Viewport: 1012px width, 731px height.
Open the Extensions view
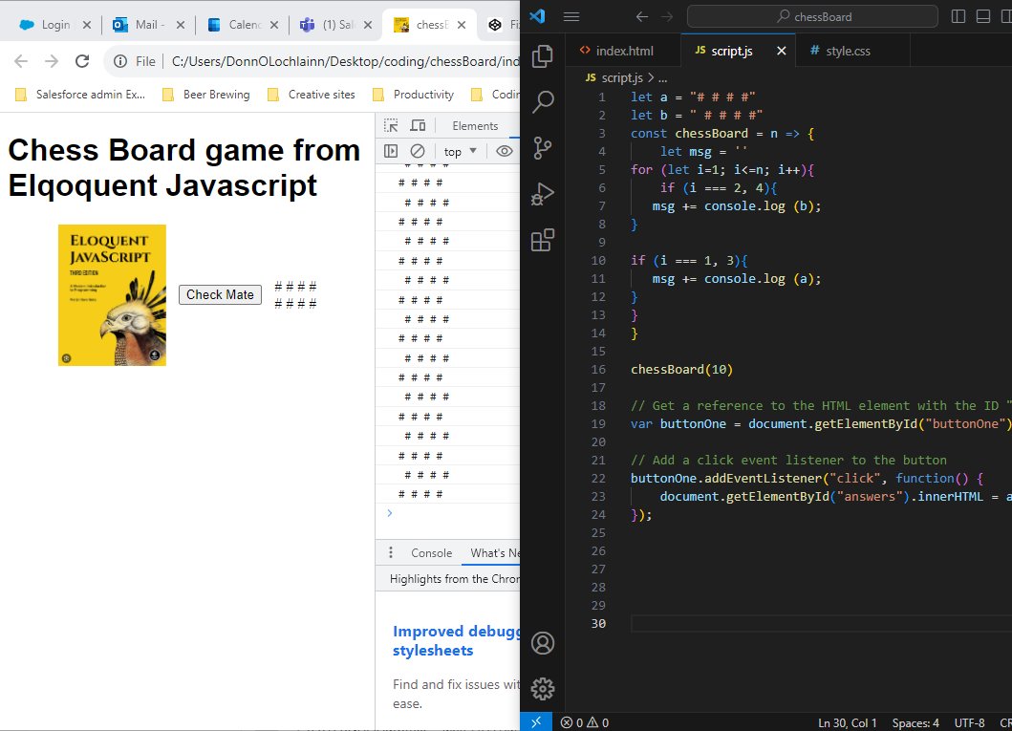(542, 240)
